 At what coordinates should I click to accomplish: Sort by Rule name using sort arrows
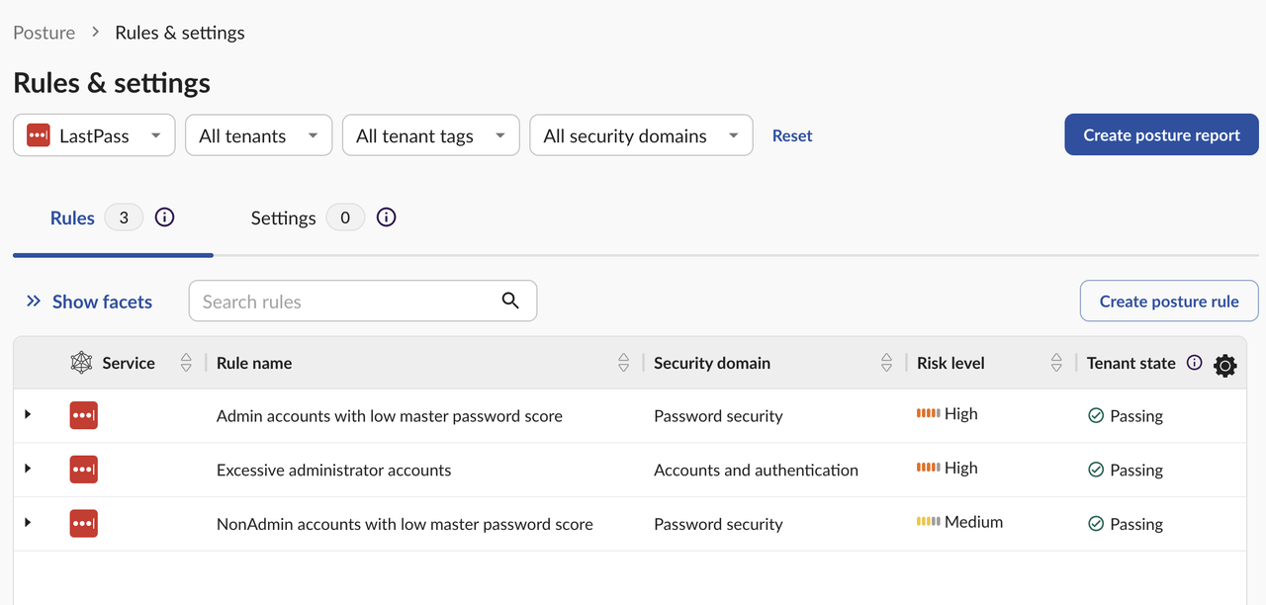tap(623, 363)
